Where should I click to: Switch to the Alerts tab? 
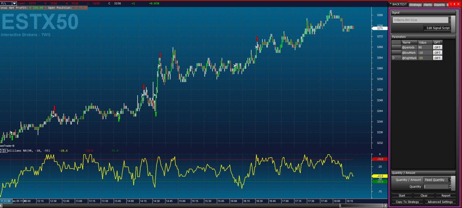[x=428, y=5]
